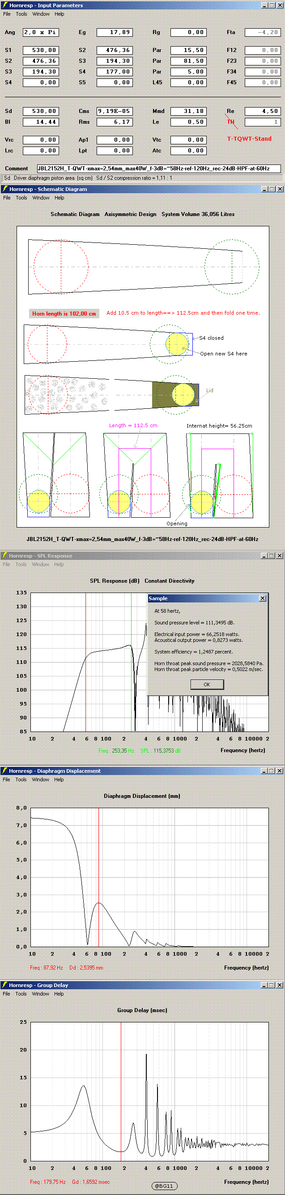Viewport: 285px width, 1195px height.
Task: Click the Comment text field
Action: (x=158, y=169)
